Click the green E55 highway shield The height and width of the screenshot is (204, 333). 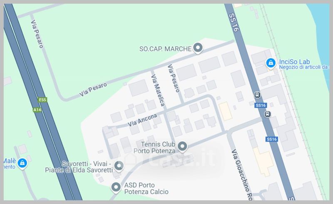pos(42,100)
